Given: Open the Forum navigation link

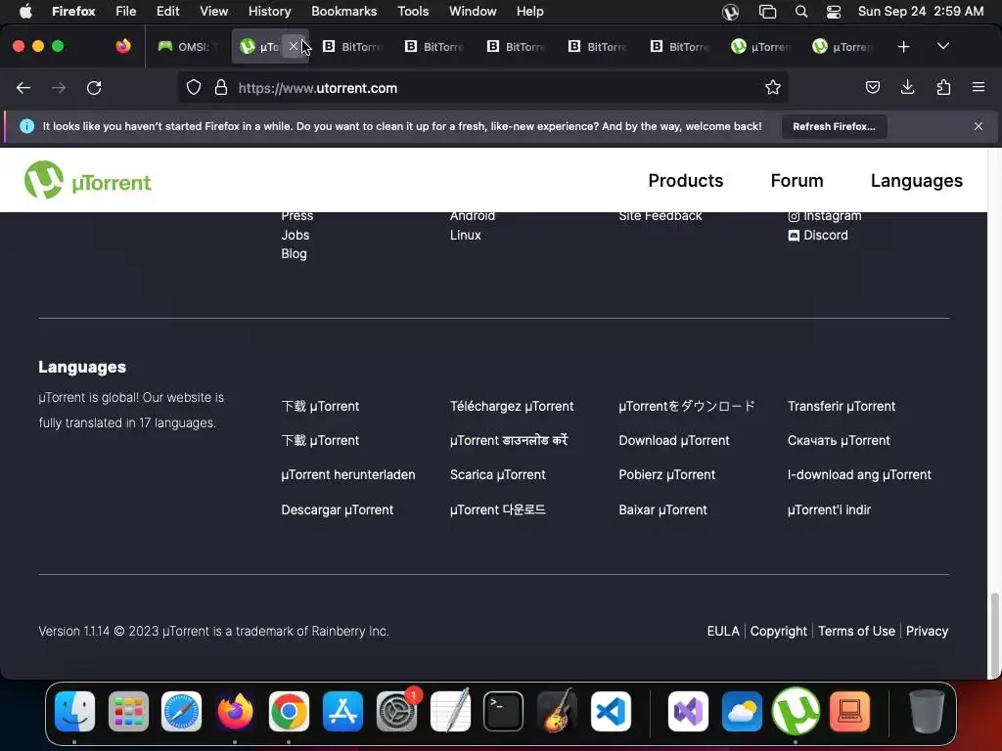Looking at the screenshot, I should click(797, 181).
